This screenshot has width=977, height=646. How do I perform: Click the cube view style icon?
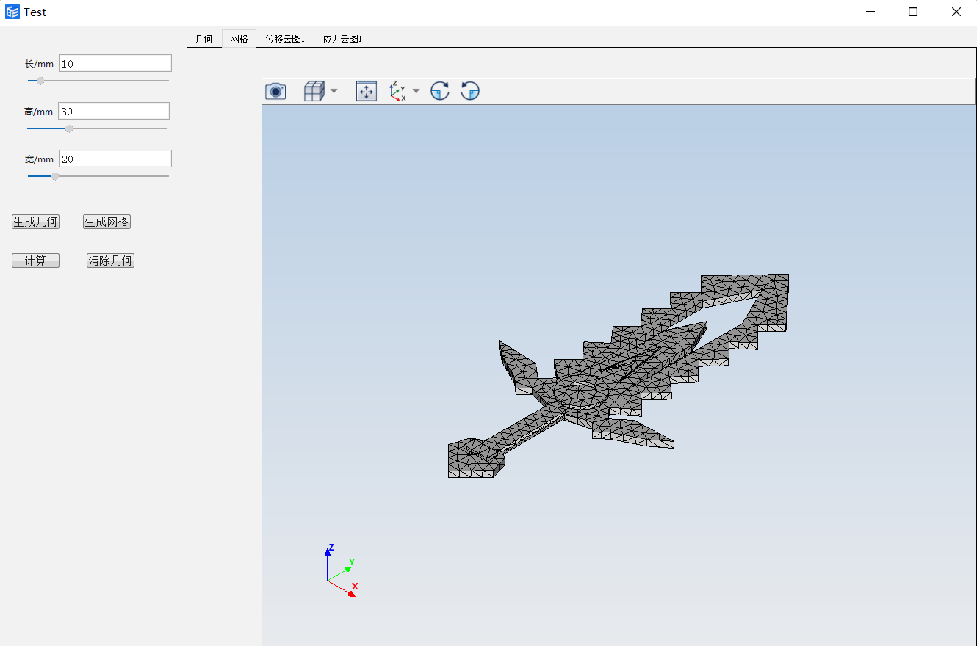point(314,91)
